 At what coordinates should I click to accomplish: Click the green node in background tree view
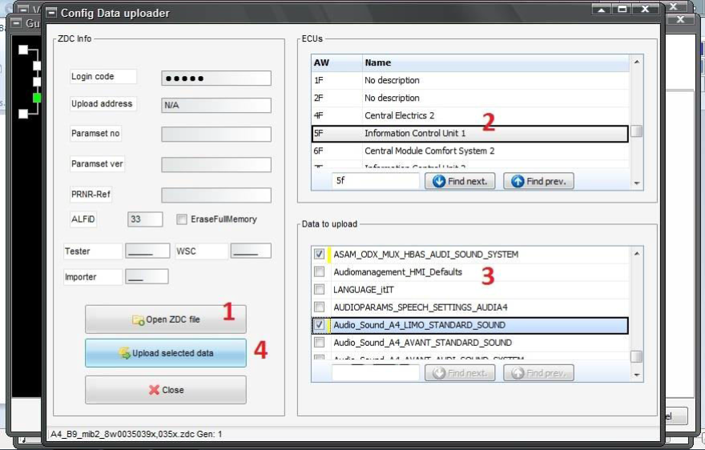37,98
